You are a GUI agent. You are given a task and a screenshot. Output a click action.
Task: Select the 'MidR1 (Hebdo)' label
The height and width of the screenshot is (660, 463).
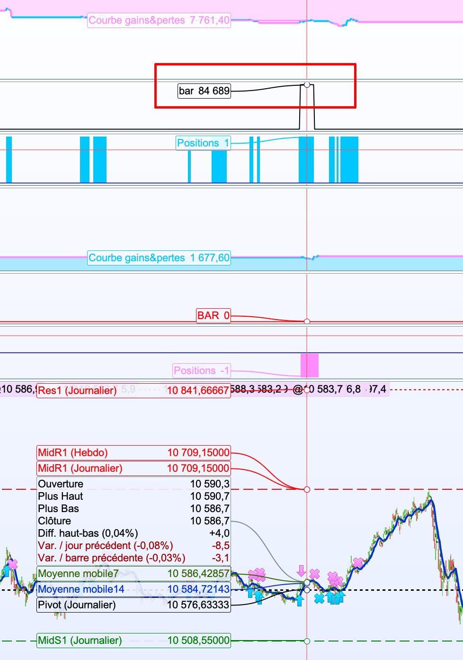134,453
